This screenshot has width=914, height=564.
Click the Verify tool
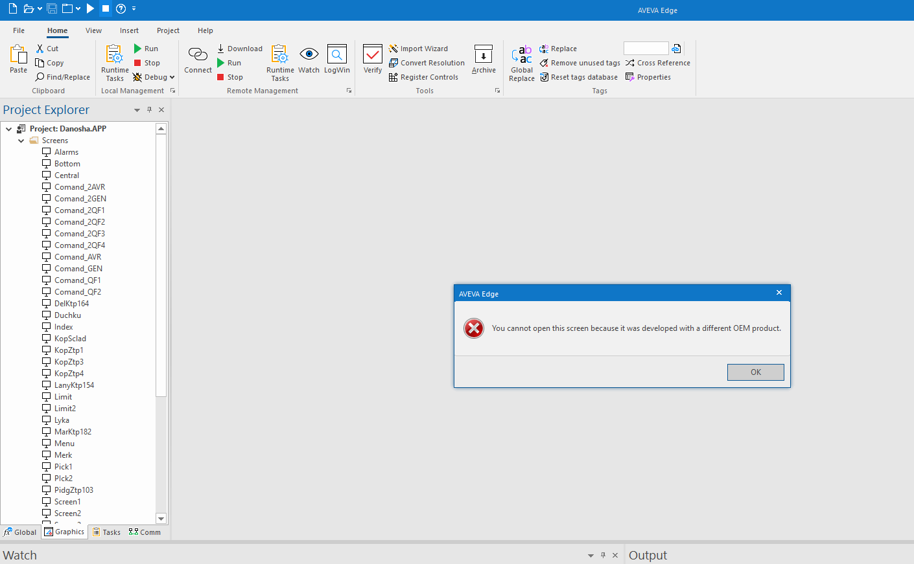pyautogui.click(x=373, y=59)
